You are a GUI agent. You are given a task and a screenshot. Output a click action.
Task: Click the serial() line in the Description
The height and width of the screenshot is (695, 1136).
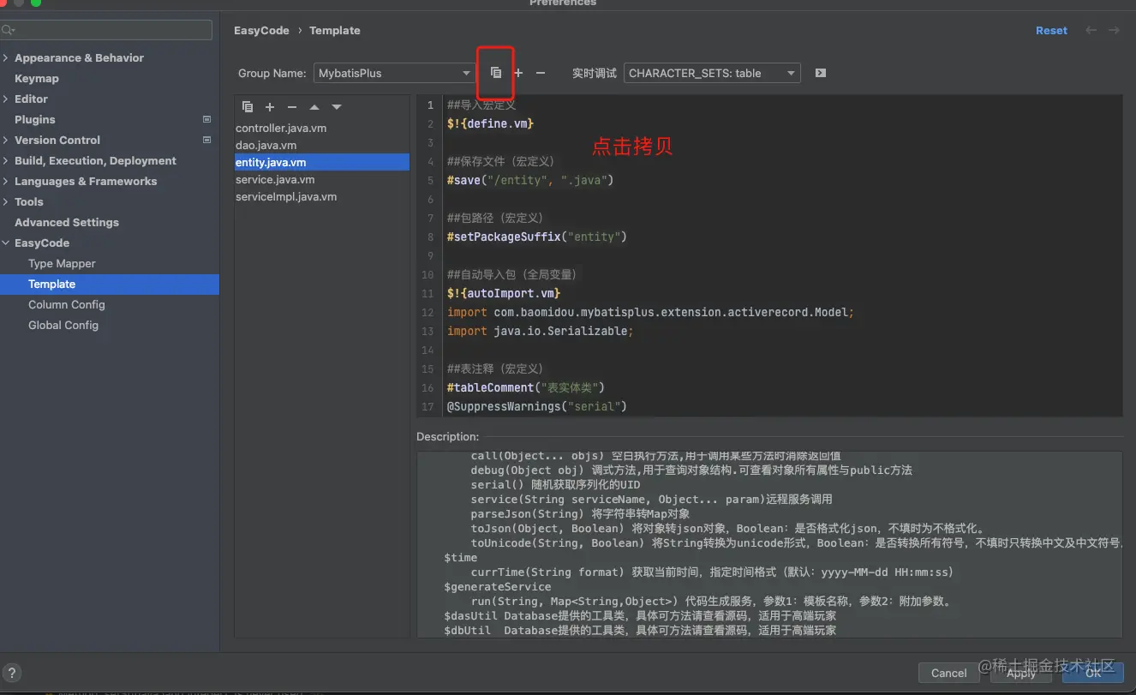coord(555,484)
